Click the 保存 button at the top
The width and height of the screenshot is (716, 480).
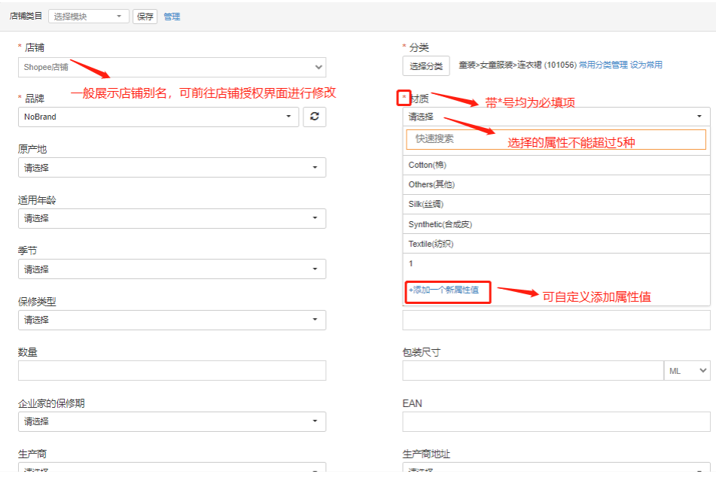click(x=145, y=17)
